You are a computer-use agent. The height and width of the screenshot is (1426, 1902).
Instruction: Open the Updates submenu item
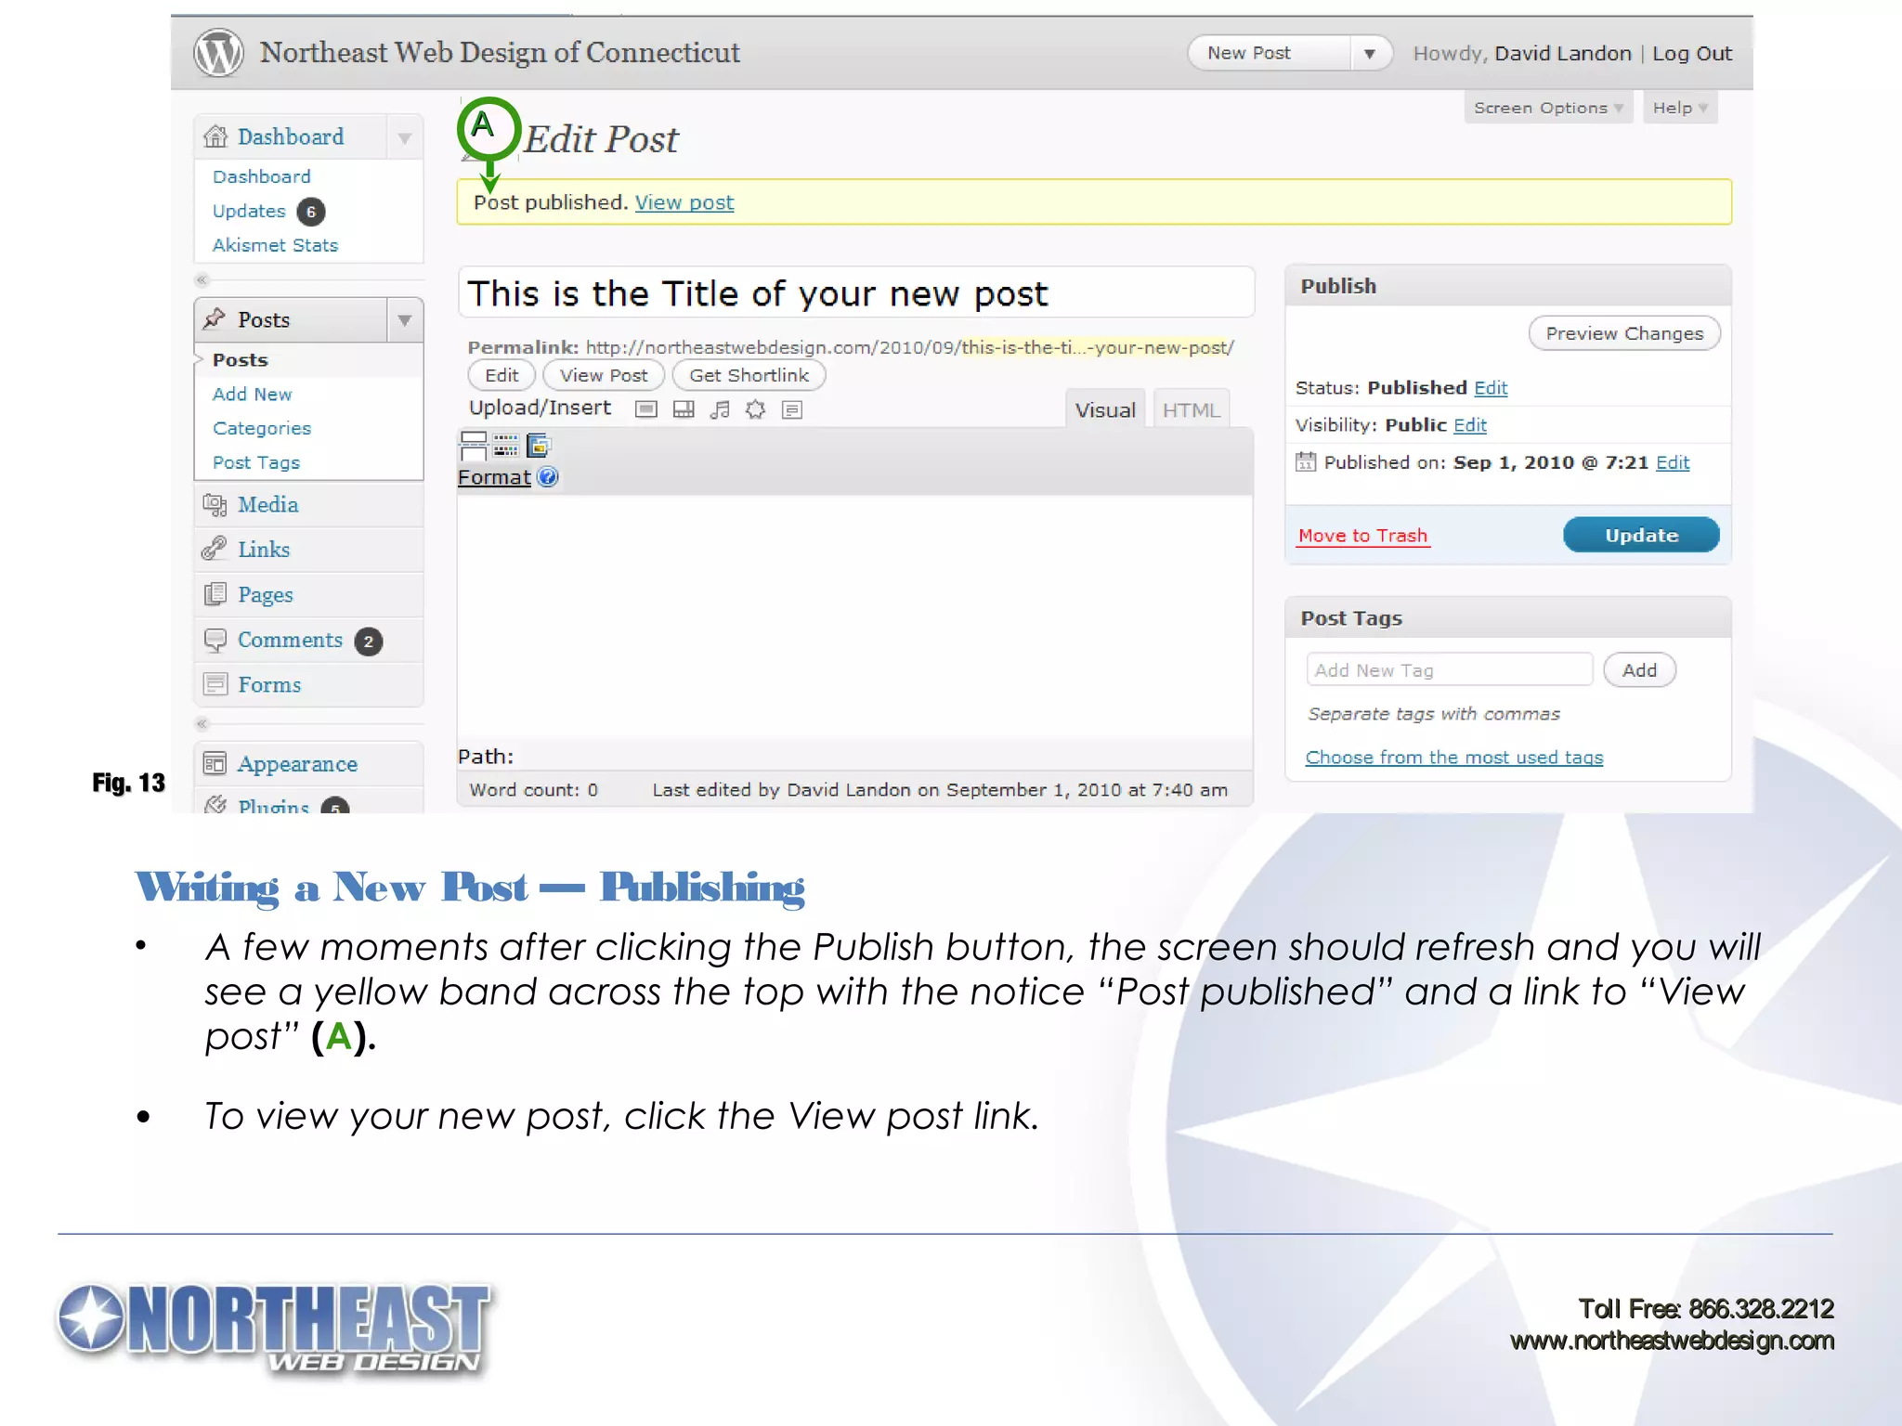[x=249, y=211]
